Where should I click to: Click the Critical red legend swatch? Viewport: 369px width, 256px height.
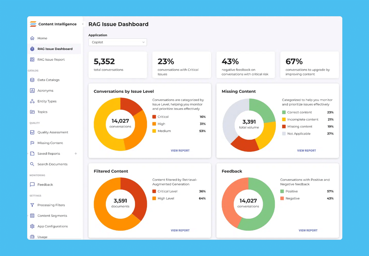[154, 117]
